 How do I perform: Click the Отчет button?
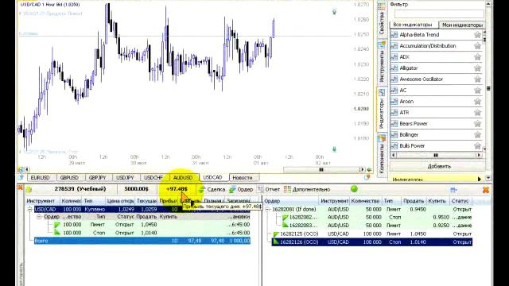pyautogui.click(x=269, y=189)
